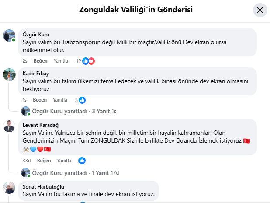Close the Zonguldak Valiliği post dialog
270x207 pixels.
[260, 10]
